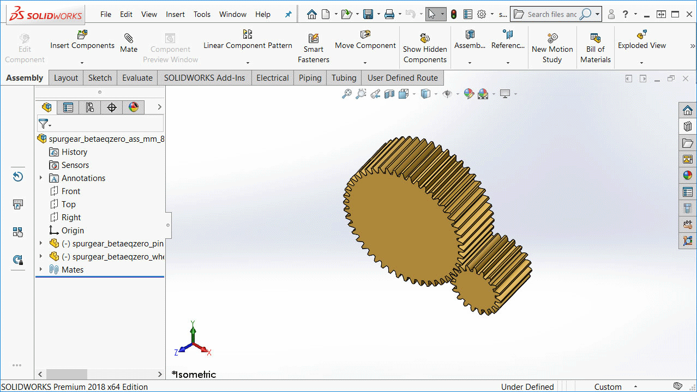The image size is (697, 392).
Task: Click the Edit Appearance globe icon
Action: pyautogui.click(x=469, y=94)
